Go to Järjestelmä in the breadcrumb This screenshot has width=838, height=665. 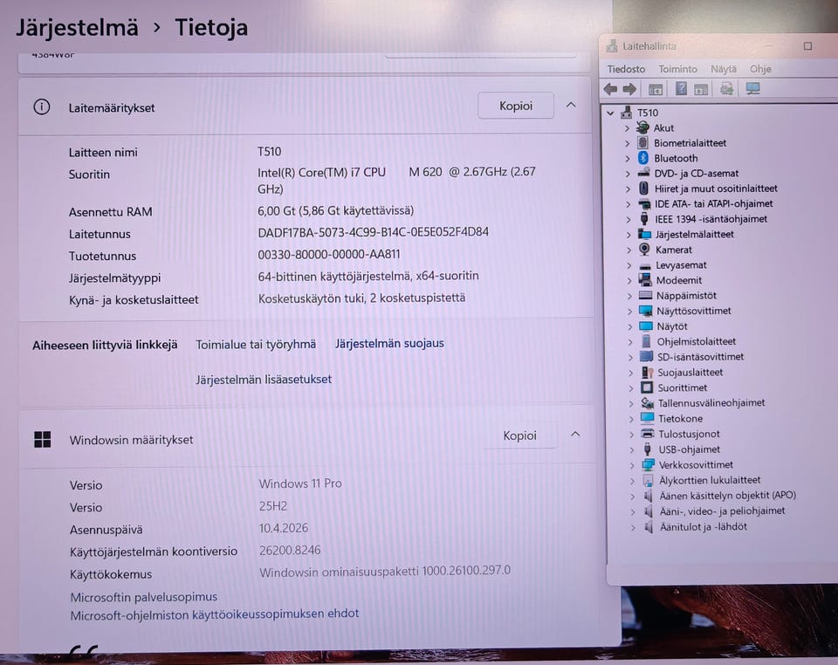(x=77, y=28)
